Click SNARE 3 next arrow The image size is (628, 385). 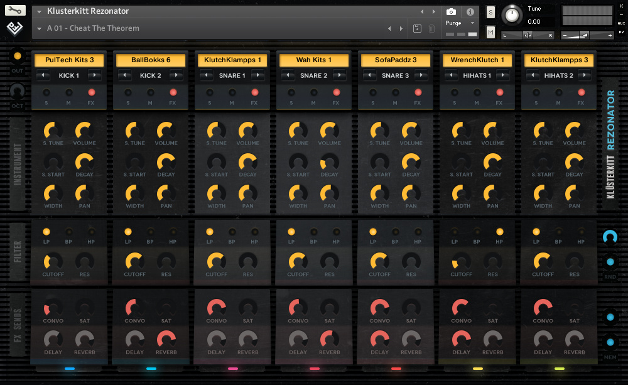(x=421, y=75)
